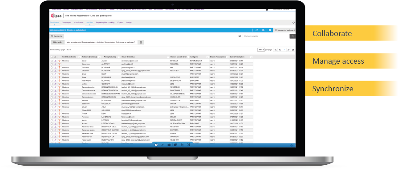This screenshot has height=171, width=398.
Task: Select the pencil icon in the bottom toolbar
Action: click(x=162, y=145)
